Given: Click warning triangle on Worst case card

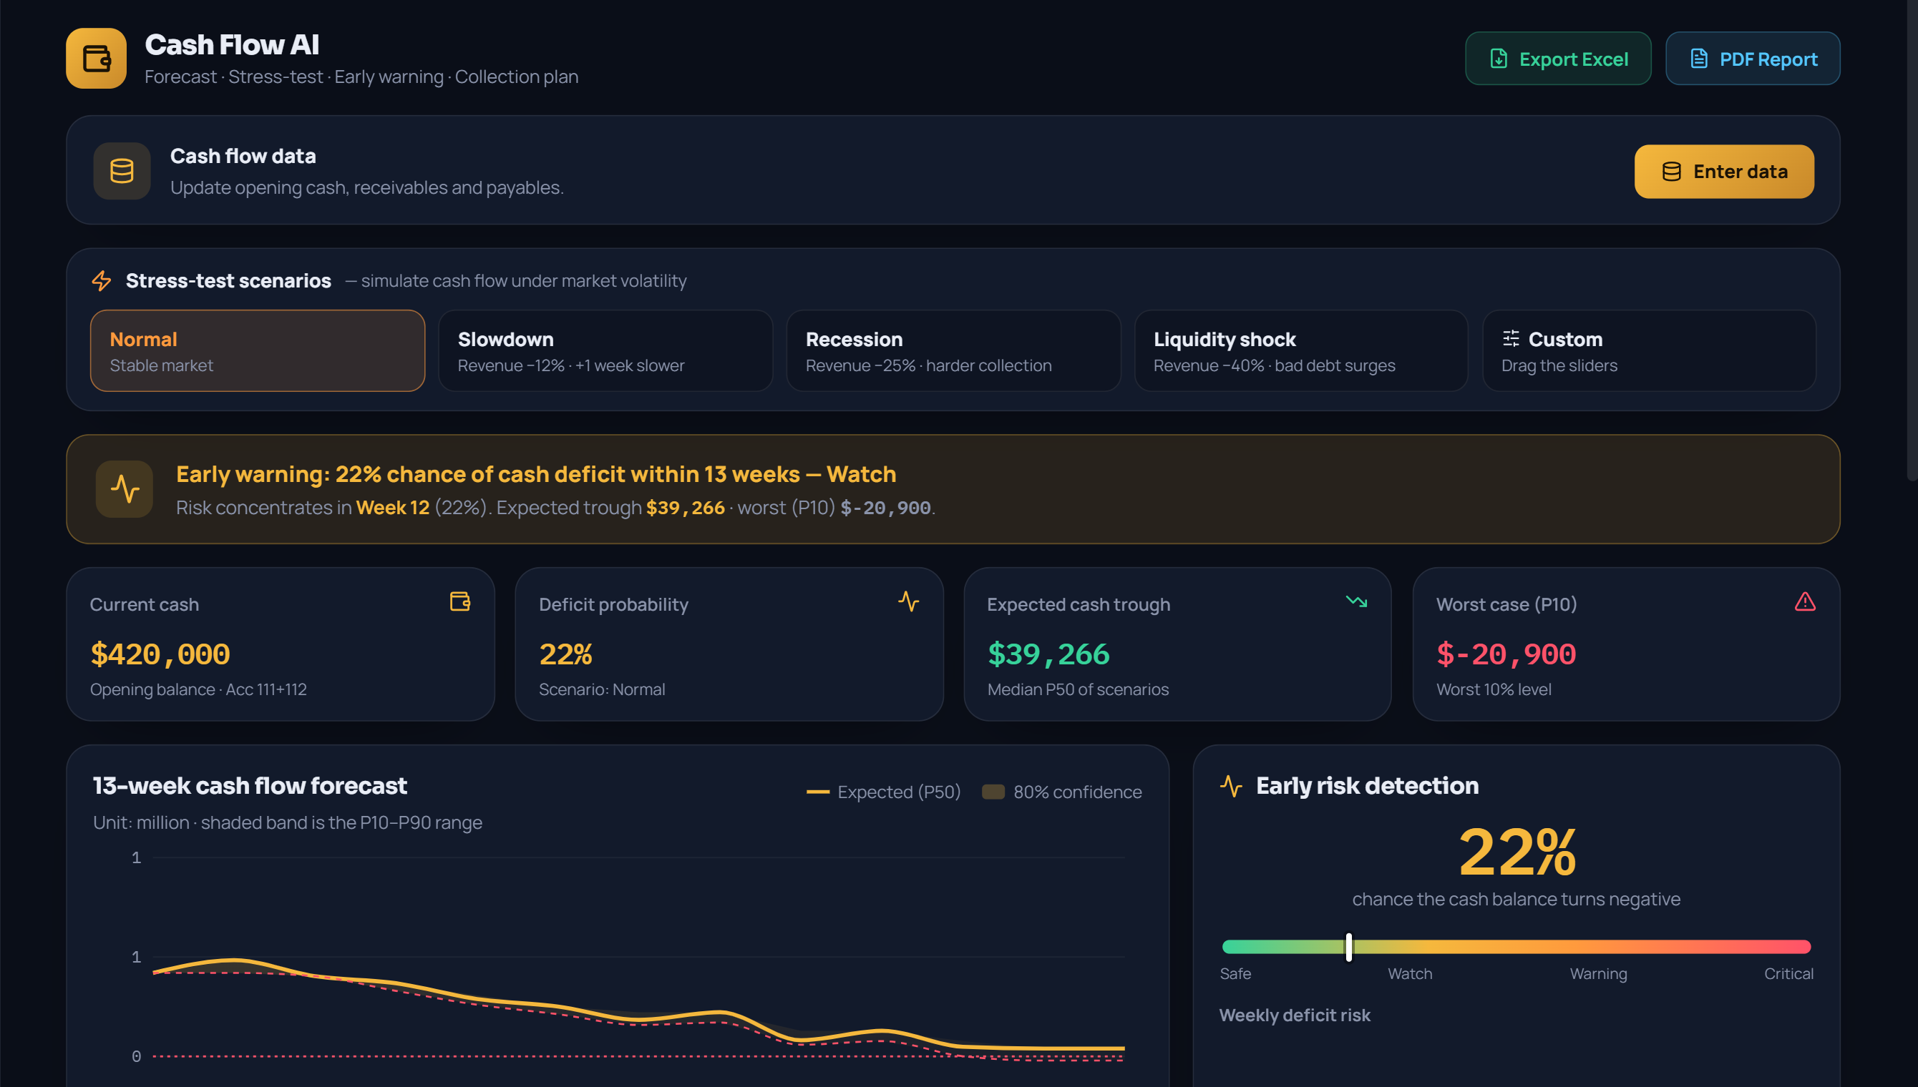Looking at the screenshot, I should tap(1805, 601).
